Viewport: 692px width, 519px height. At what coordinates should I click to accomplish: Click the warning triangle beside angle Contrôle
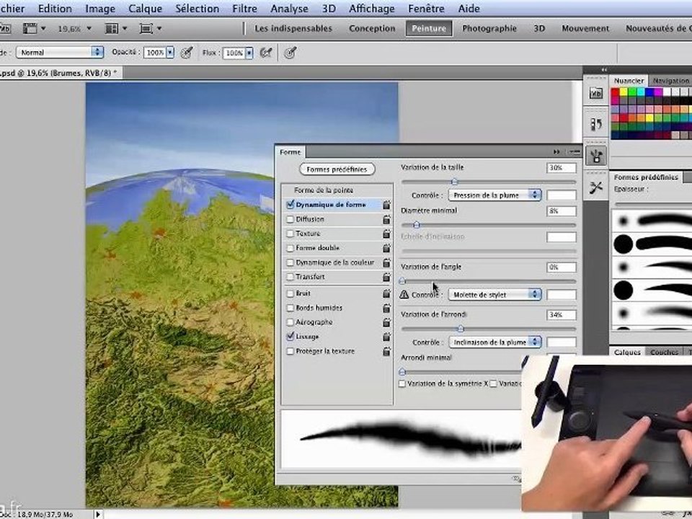click(x=404, y=294)
